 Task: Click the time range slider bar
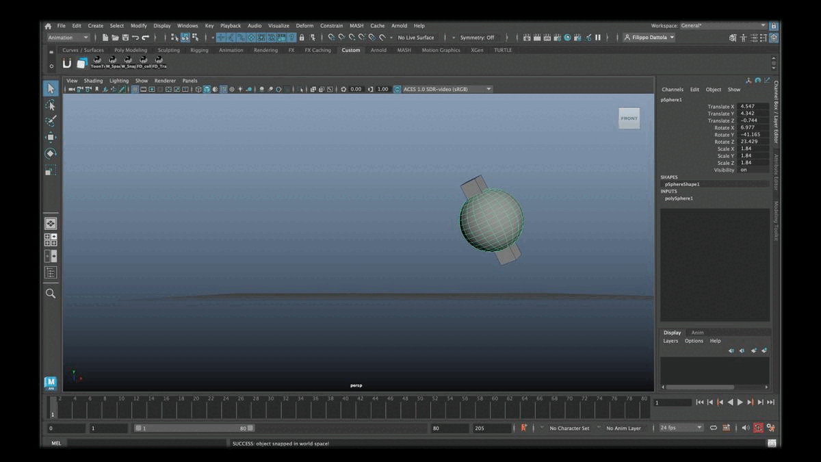pyautogui.click(x=194, y=428)
